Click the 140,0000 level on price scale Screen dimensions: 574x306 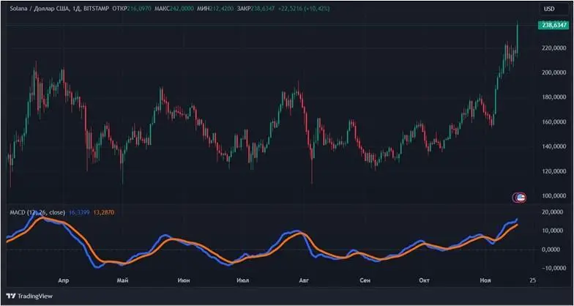(554, 147)
